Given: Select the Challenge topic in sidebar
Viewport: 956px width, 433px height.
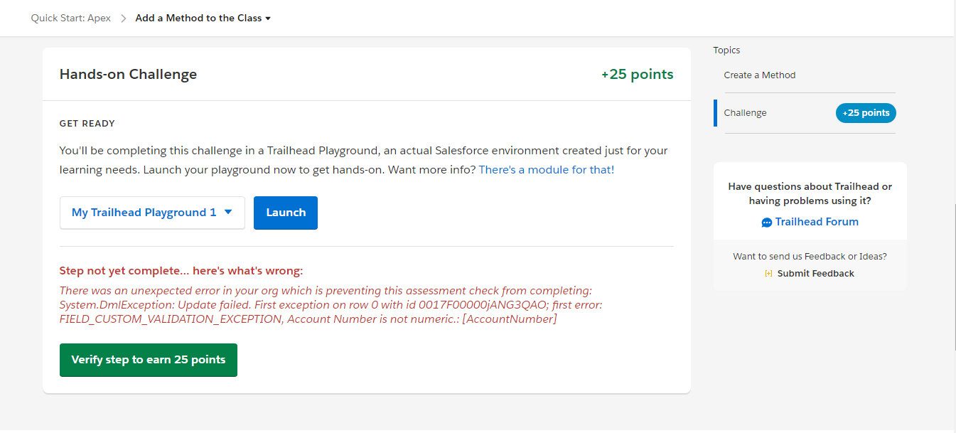Looking at the screenshot, I should (745, 113).
